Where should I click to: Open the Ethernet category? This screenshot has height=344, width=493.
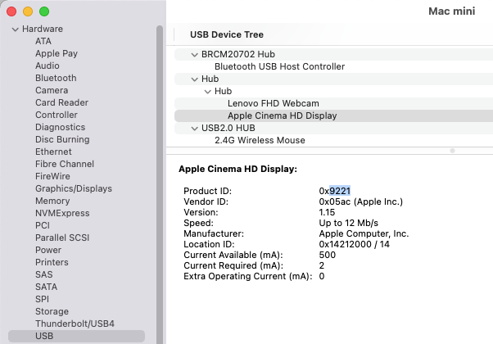(x=53, y=152)
